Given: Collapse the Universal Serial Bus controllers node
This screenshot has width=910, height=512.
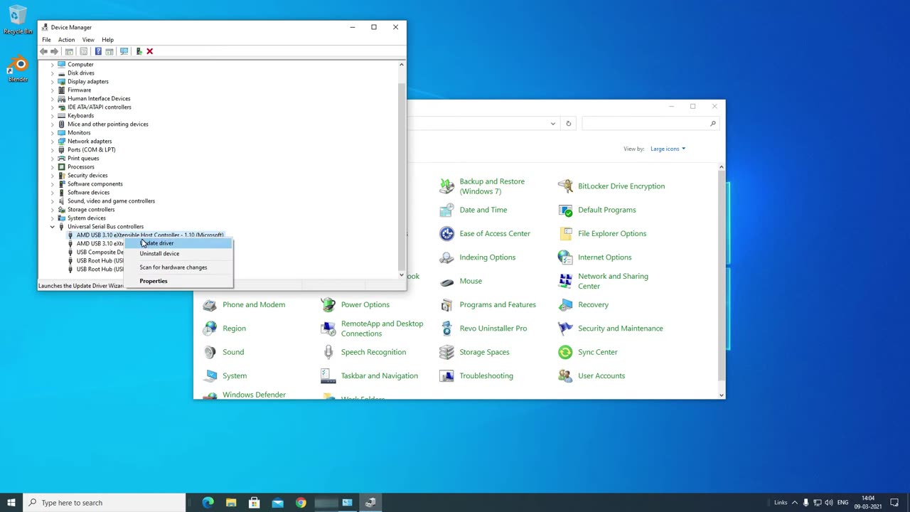Looking at the screenshot, I should 52,226.
